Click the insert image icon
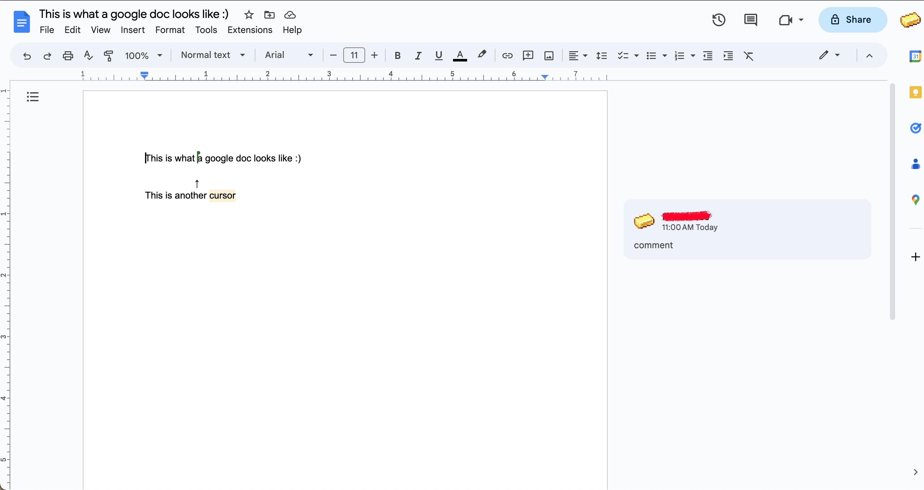 click(x=549, y=55)
